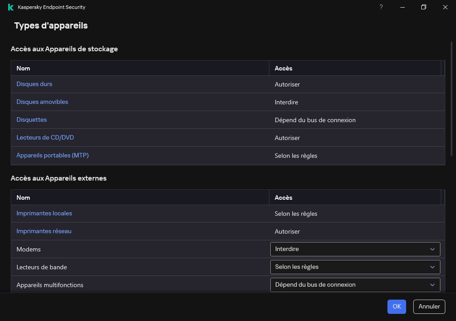Viewport: 456px width, 321px height.
Task: Click the Nom header under Appareils externes
Action: pyautogui.click(x=23, y=198)
